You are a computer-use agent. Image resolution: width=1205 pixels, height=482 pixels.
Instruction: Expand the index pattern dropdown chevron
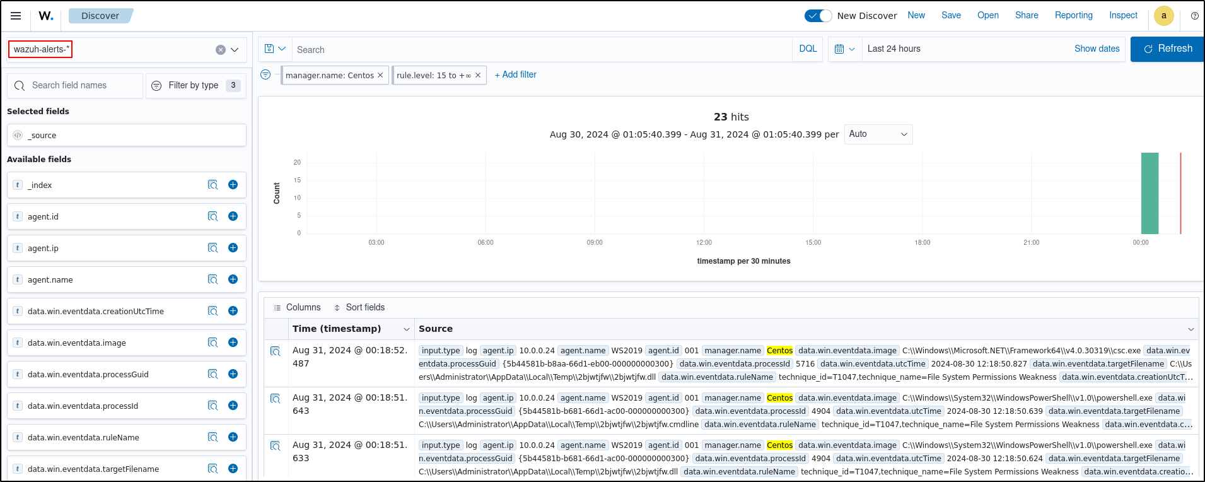click(235, 50)
